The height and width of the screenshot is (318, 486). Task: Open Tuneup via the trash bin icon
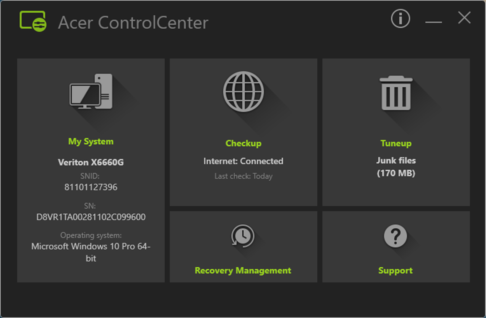tap(396, 92)
